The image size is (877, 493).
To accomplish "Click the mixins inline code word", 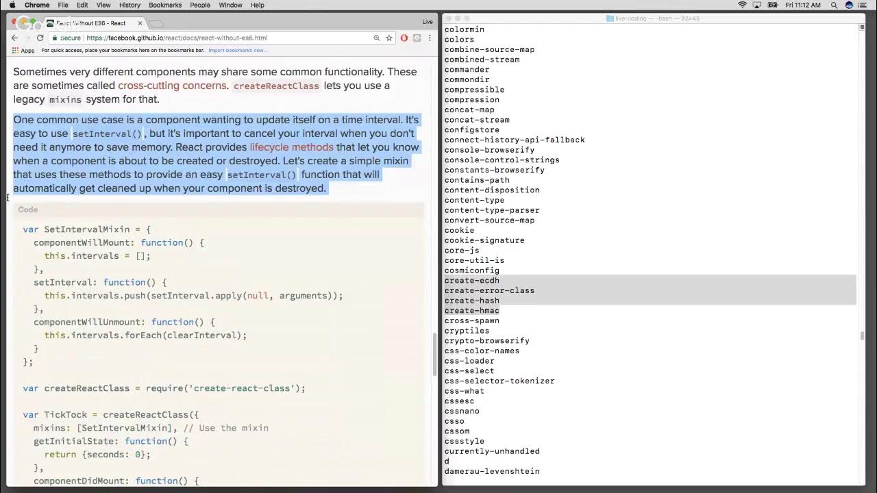I will click(x=65, y=100).
